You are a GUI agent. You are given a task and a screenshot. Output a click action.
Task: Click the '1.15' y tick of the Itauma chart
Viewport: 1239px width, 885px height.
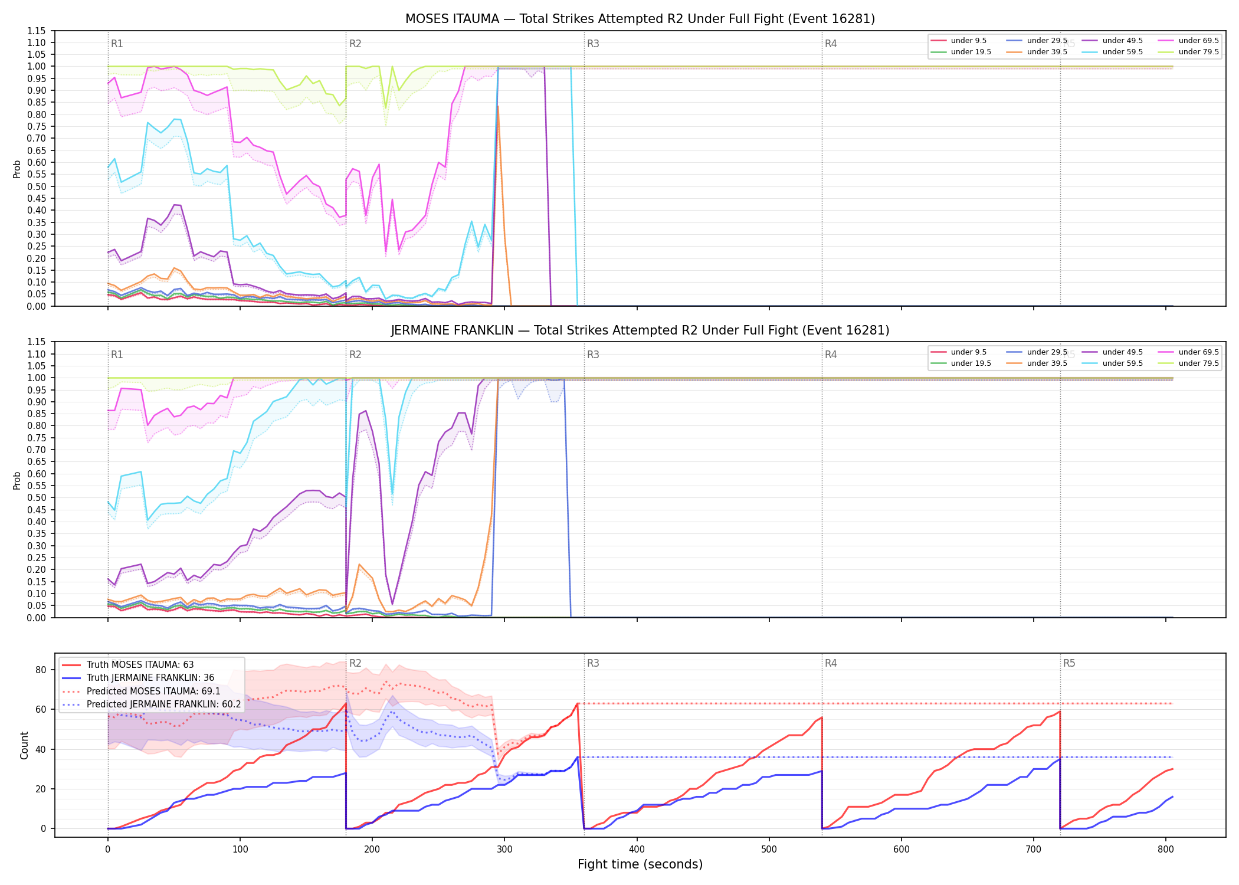pos(37,31)
